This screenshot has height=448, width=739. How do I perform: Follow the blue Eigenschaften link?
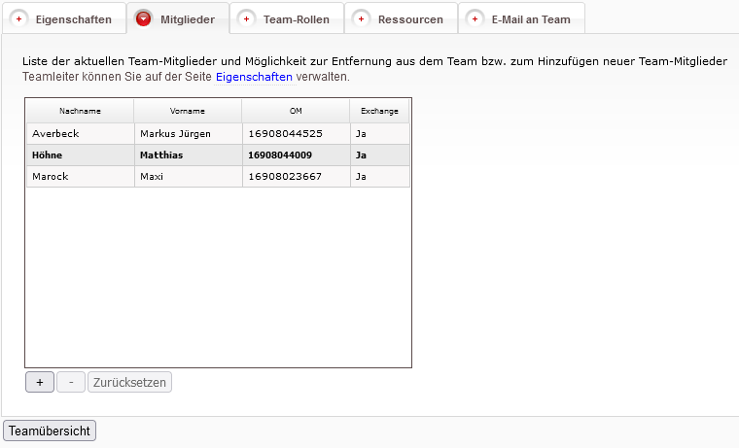coord(254,77)
